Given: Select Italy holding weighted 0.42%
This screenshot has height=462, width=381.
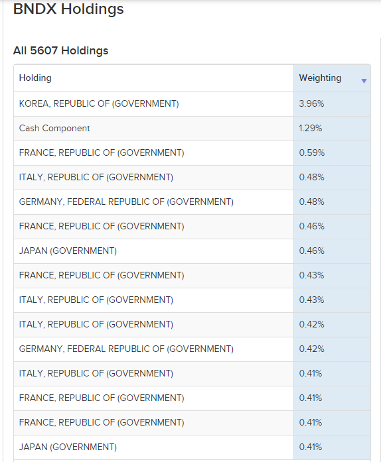Looking at the screenshot, I should (96, 324).
